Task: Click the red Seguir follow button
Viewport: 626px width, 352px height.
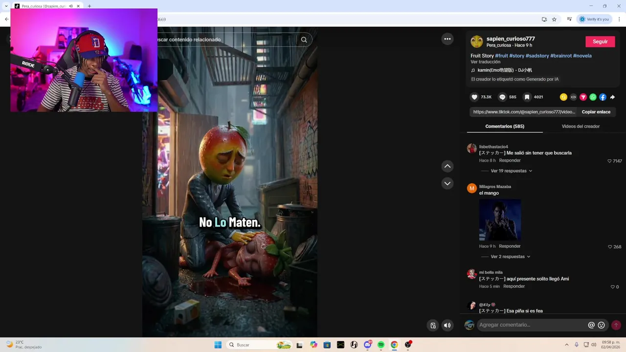Action: [600, 42]
